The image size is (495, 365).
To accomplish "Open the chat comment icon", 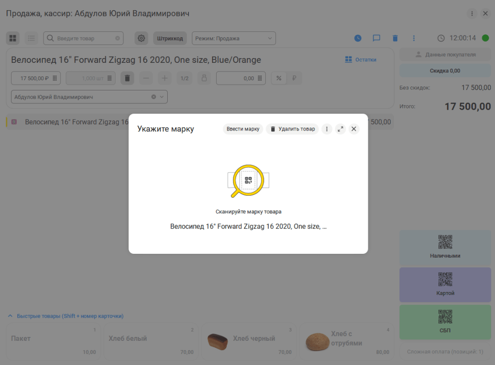I will pyautogui.click(x=376, y=38).
